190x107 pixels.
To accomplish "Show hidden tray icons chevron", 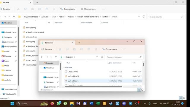I will point(145,103).
